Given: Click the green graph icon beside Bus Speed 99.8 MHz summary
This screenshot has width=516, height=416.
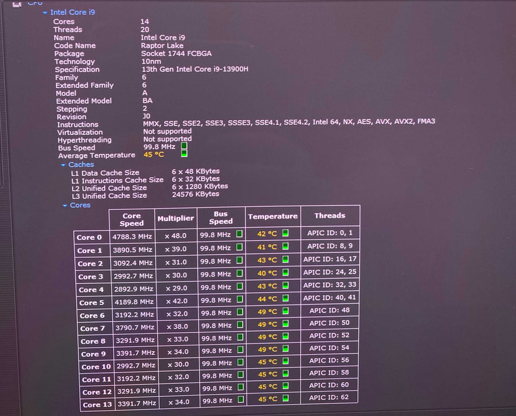Looking at the screenshot, I should [184, 146].
